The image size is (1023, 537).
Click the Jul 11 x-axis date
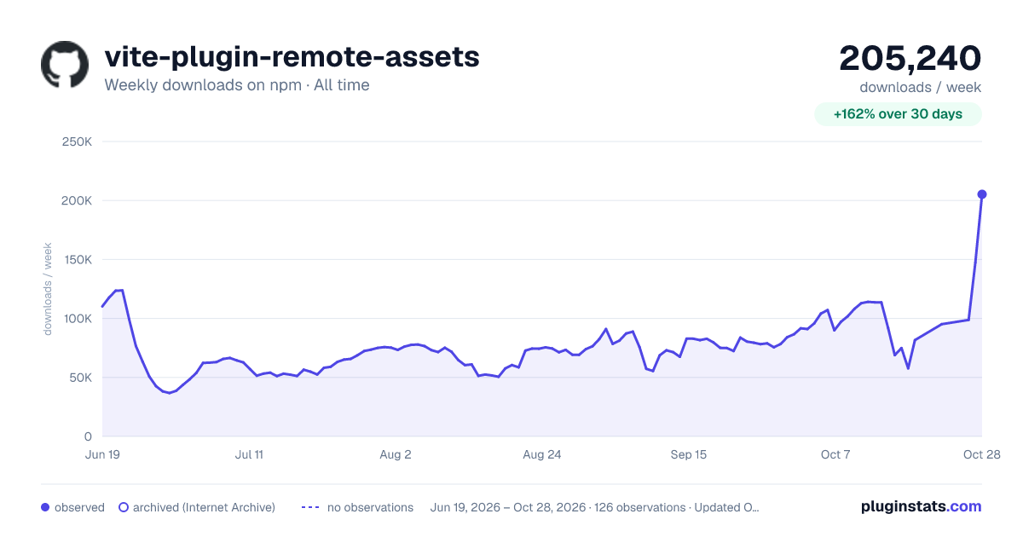tap(249, 454)
